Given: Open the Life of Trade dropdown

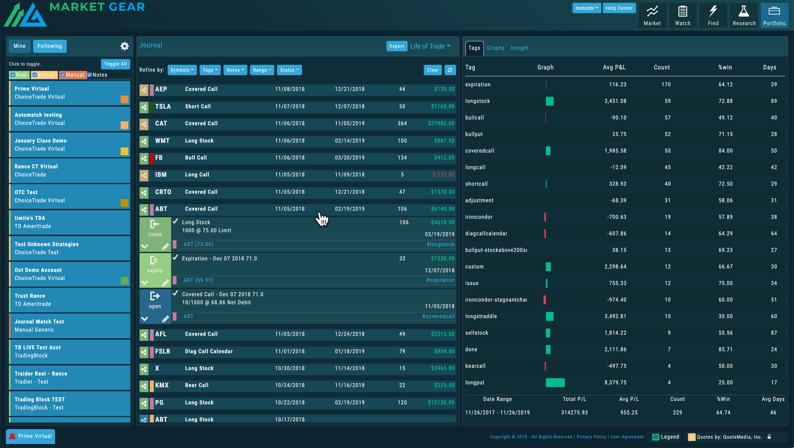Looking at the screenshot, I should point(430,46).
